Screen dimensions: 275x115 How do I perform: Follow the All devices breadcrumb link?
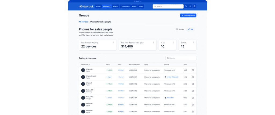[83, 22]
